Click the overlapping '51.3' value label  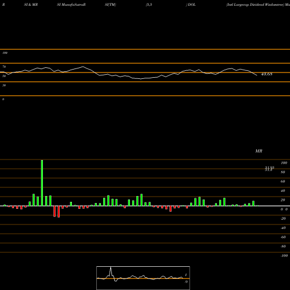tap(269, 170)
